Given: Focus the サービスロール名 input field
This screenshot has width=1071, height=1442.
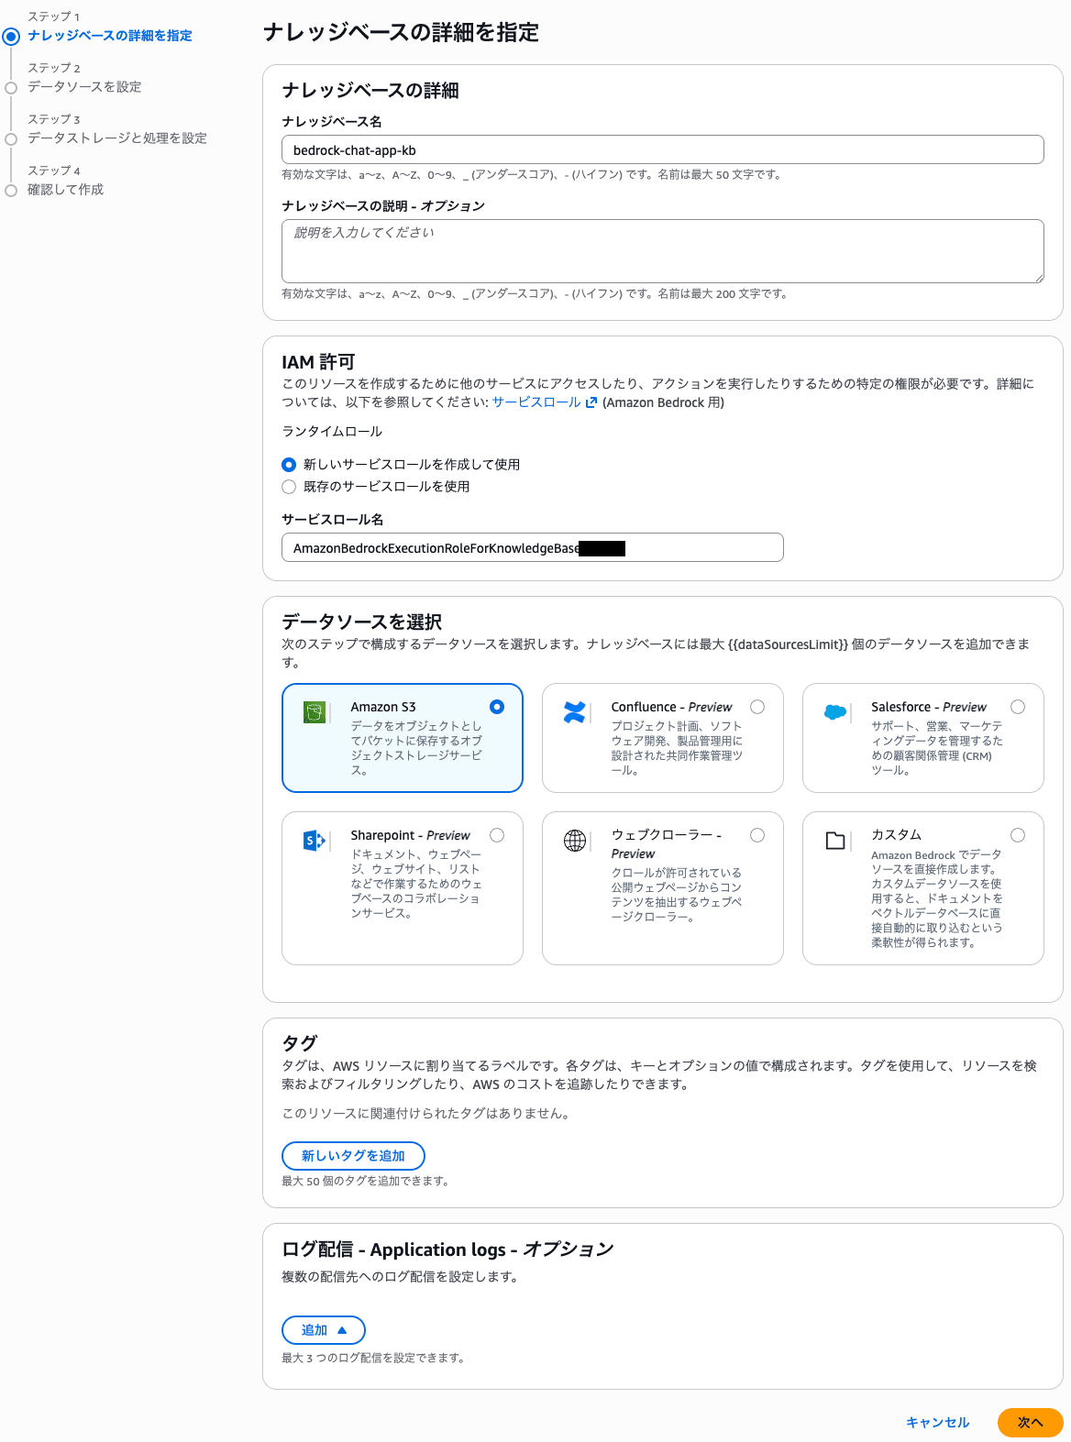Looking at the screenshot, I should [533, 548].
